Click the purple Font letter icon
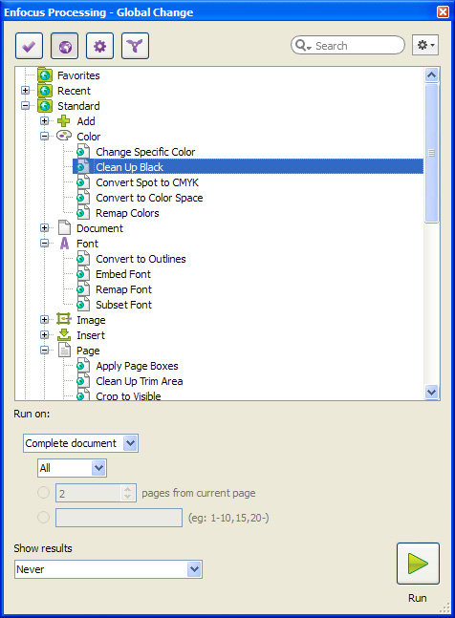Screen dimensions: 455x618 point(64,244)
